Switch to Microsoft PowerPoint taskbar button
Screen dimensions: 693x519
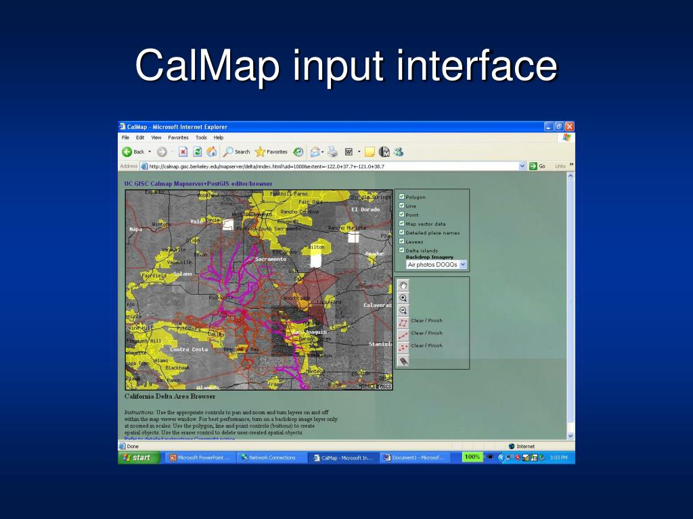(x=202, y=458)
